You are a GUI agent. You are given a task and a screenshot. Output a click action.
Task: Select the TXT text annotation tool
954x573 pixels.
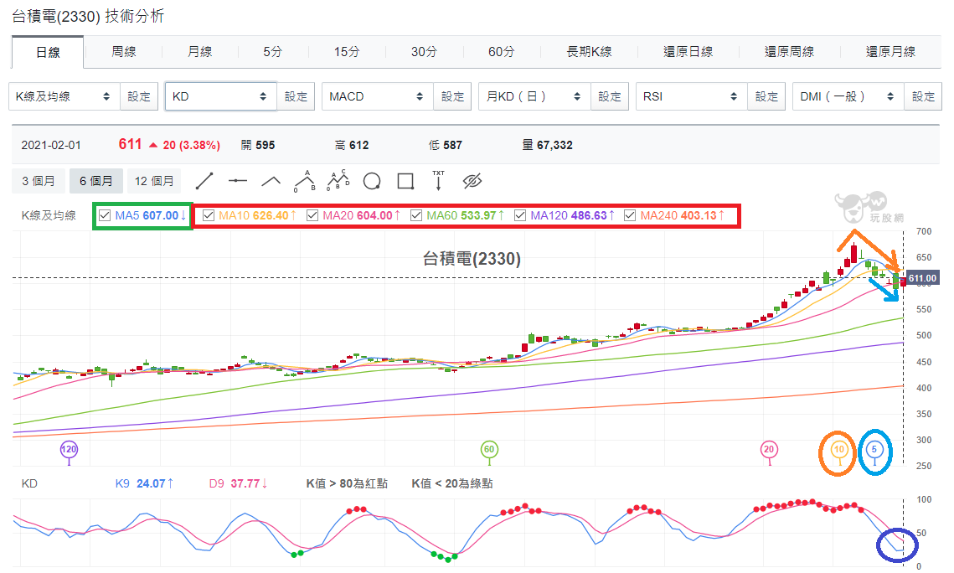(x=438, y=181)
